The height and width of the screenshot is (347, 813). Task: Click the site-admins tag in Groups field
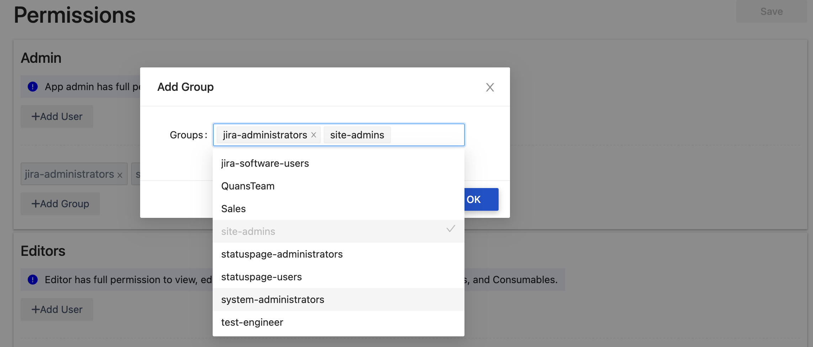point(357,135)
